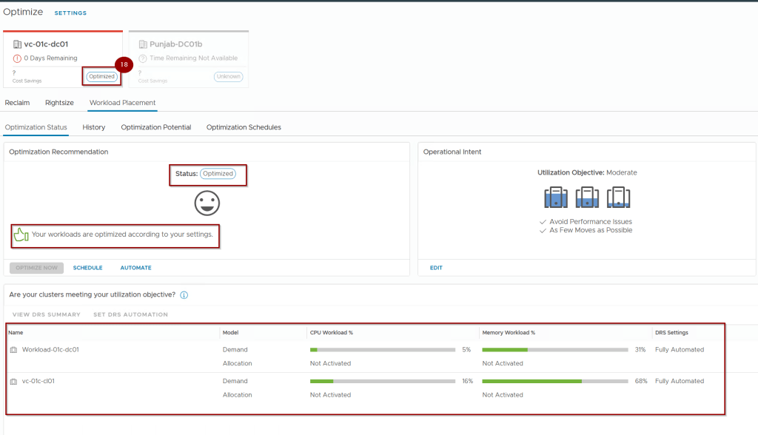The height and width of the screenshot is (435, 758).
Task: Click EDIT under Operational Intent
Action: [x=436, y=268]
